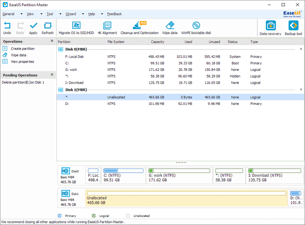Image resolution: width=305 pixels, height=225 pixels.
Task: Sort by Capacity column header
Action: click(x=151, y=42)
